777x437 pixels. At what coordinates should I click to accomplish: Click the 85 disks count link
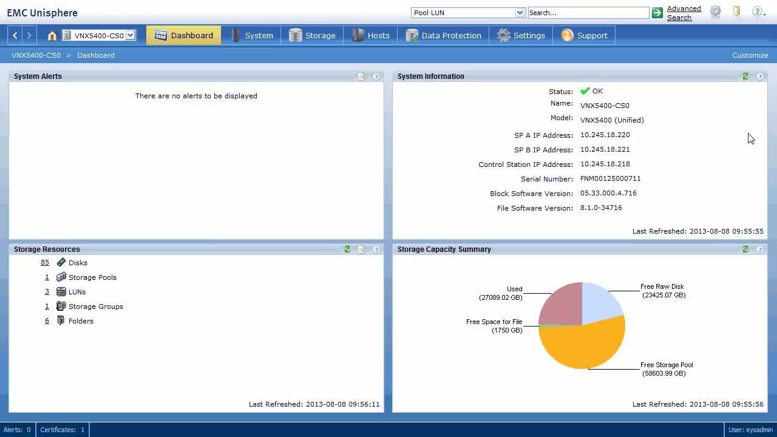pos(45,263)
